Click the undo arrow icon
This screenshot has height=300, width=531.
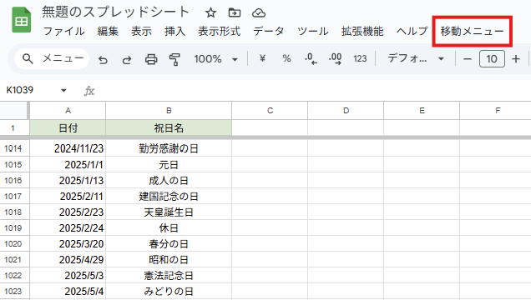point(103,59)
